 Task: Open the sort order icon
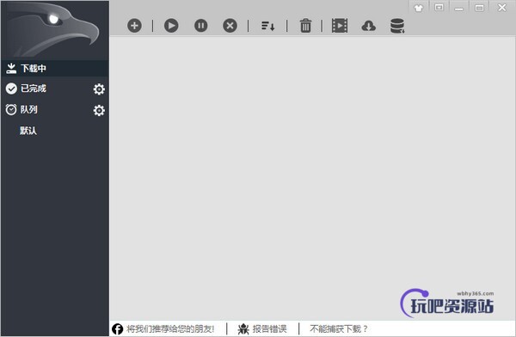click(x=267, y=26)
